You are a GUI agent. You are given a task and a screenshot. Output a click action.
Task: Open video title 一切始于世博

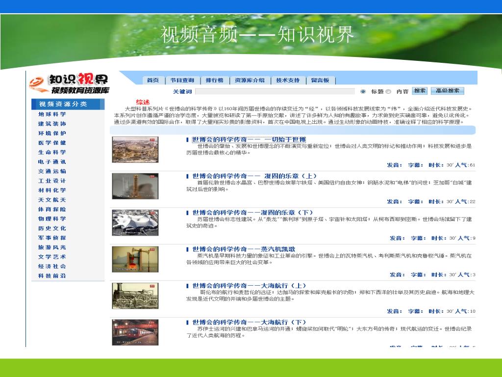pyautogui.click(x=249, y=139)
